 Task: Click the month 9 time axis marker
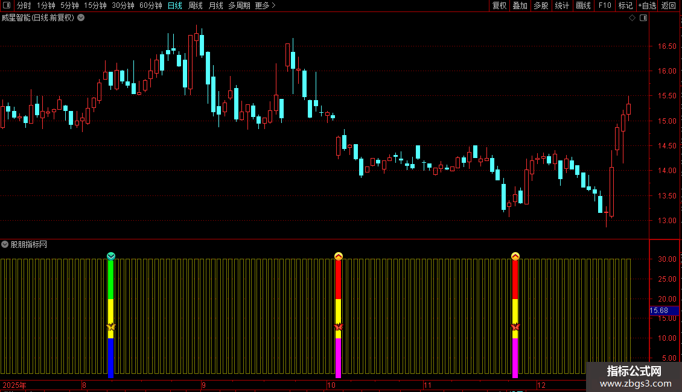[203, 385]
